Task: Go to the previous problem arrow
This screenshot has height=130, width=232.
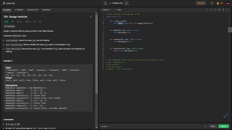Action: click(105, 3)
